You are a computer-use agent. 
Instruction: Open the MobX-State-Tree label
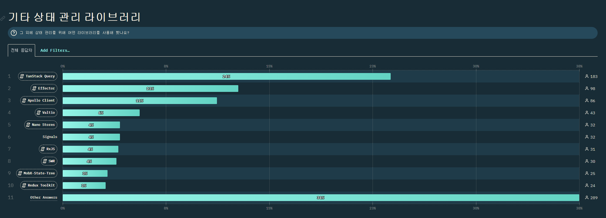(x=37, y=173)
